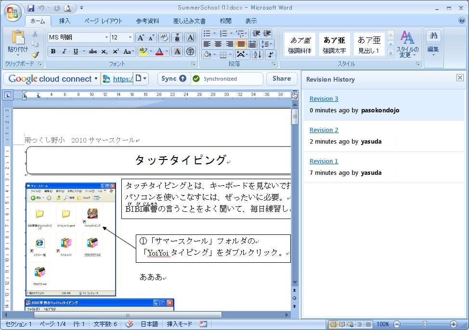This screenshot has width=469, height=330.
Task: Click the zoom slider handle in status bar
Action: pyautogui.click(x=424, y=324)
